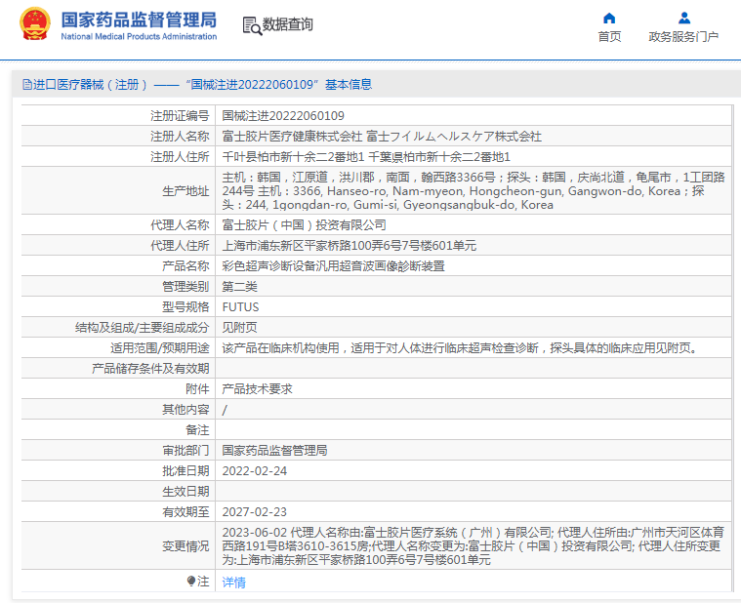Viewport: 741px width, 603px height.
Task: Click the 其他内容 label
Action: point(185,410)
